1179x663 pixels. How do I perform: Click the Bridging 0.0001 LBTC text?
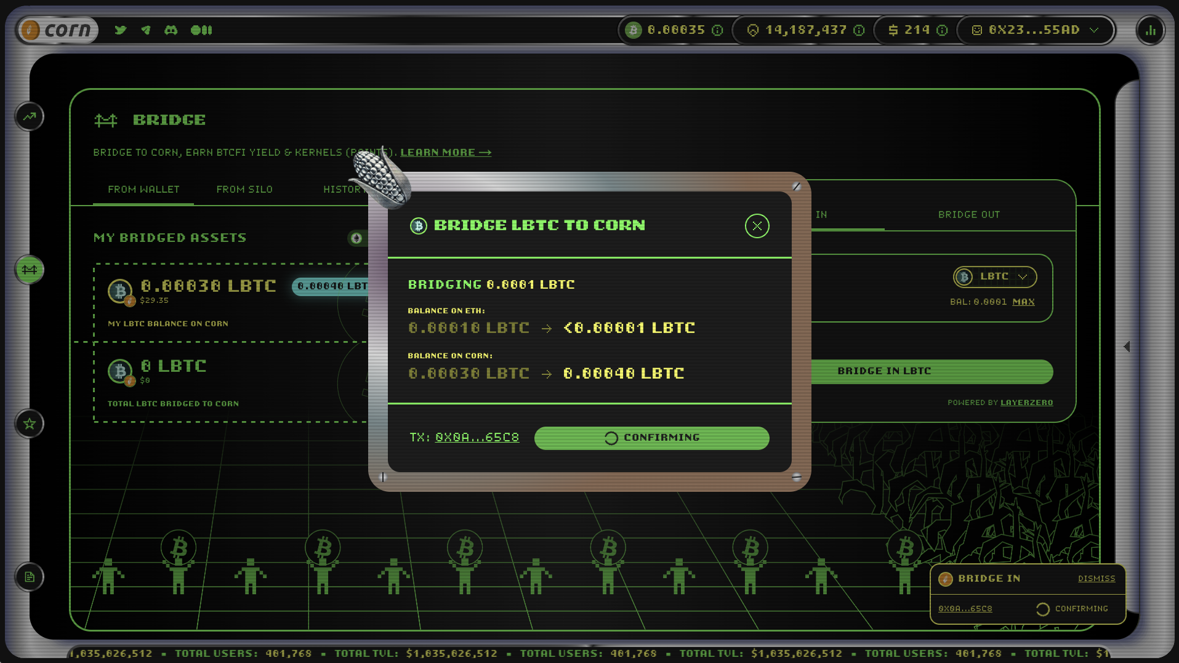(x=491, y=284)
